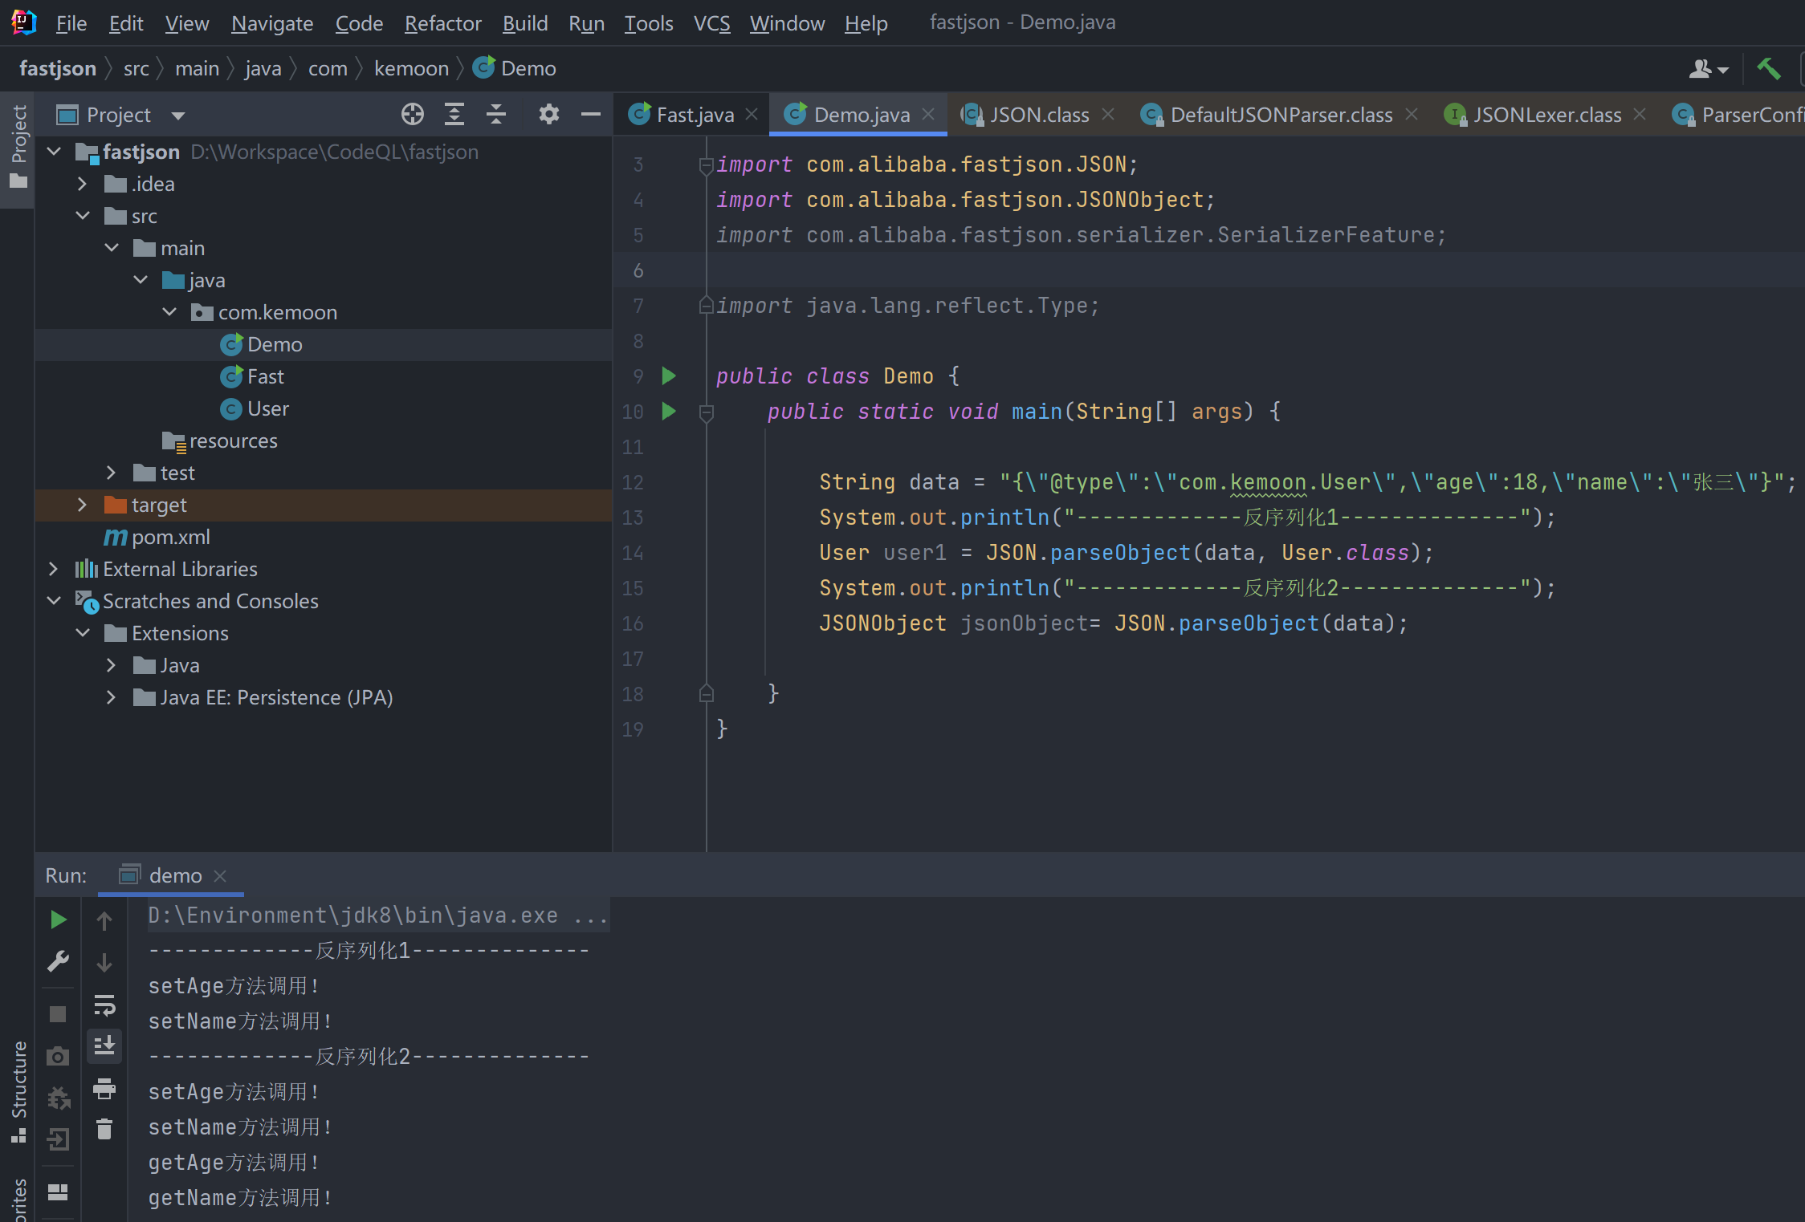Viewport: 1805px width, 1222px height.
Task: Collapse the Extensions folder
Action: point(82,633)
